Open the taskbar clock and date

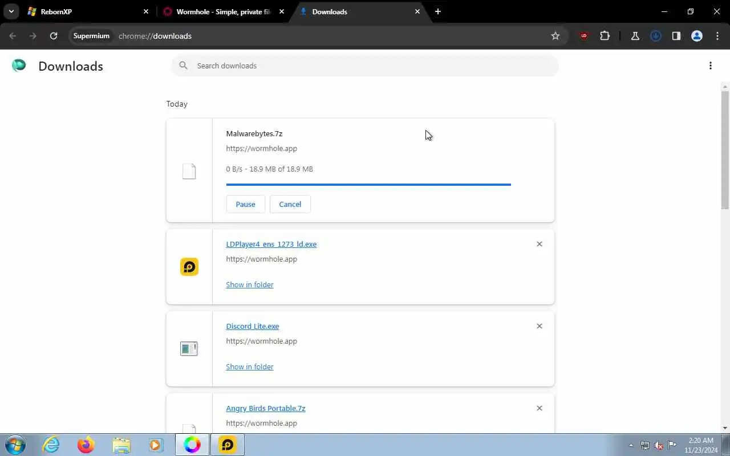pyautogui.click(x=701, y=445)
